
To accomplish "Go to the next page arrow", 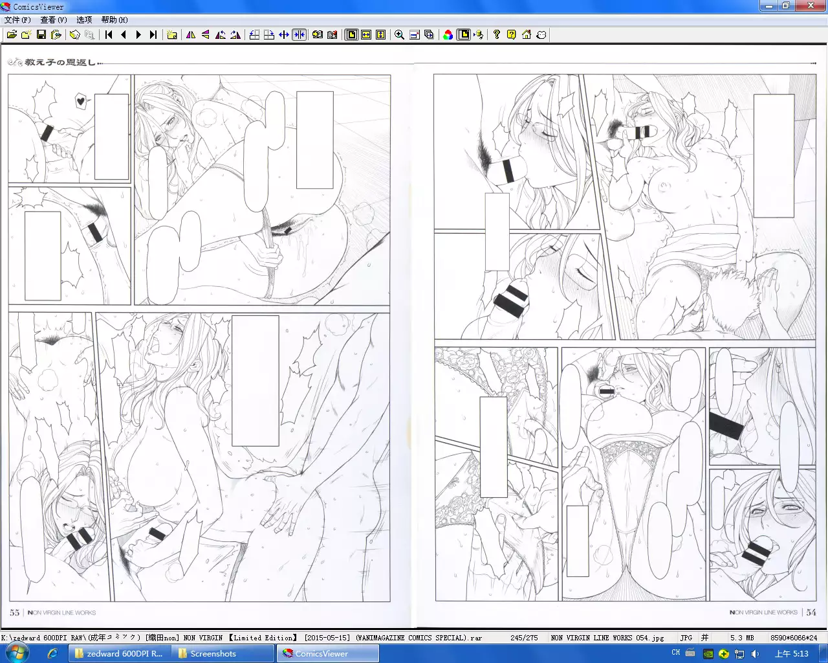I will pos(138,35).
